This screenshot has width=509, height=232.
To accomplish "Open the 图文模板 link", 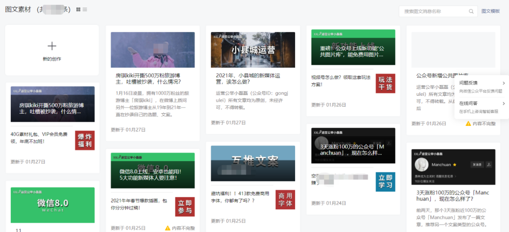I will [x=490, y=11].
